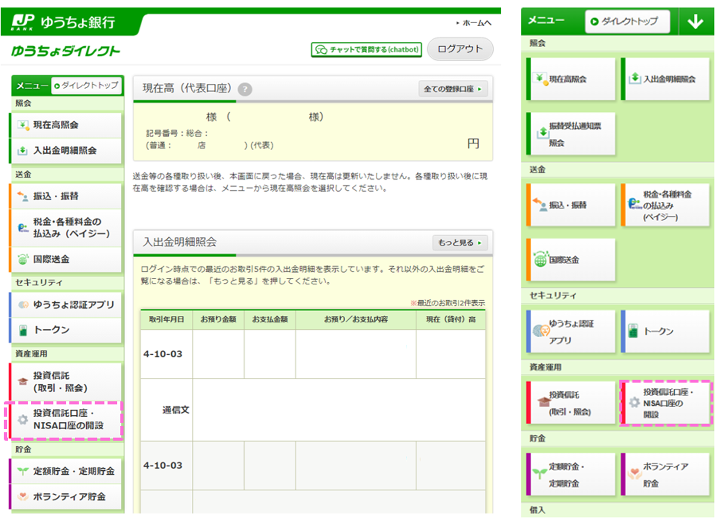The width and height of the screenshot is (723, 523).
Task: Select 振込・振替 in the left sidebar
Action: pos(67,196)
